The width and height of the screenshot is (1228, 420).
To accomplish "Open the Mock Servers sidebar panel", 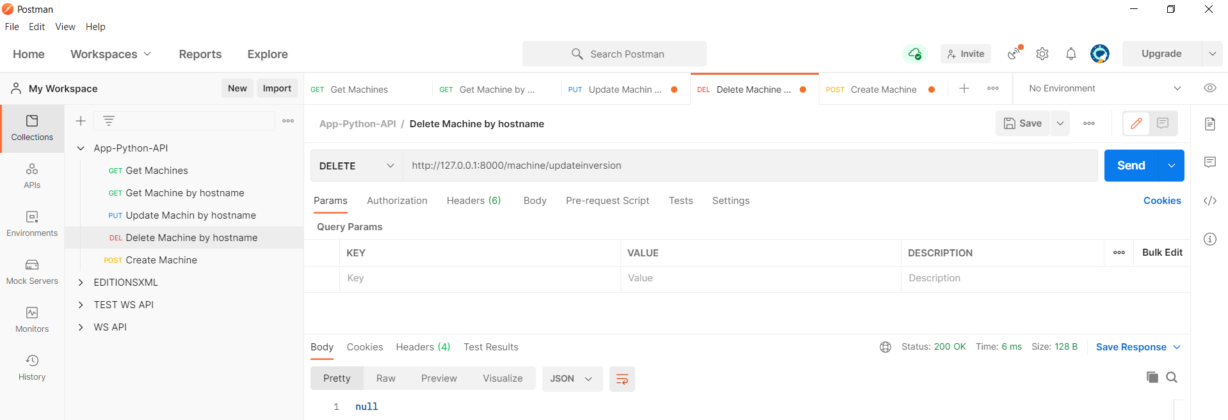I will (32, 272).
